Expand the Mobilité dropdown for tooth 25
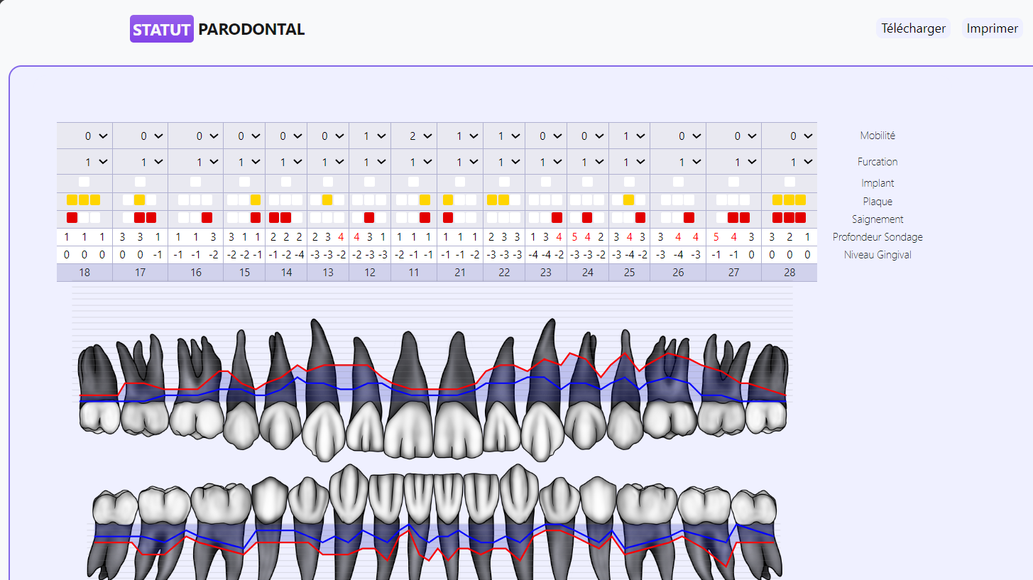 click(629, 136)
